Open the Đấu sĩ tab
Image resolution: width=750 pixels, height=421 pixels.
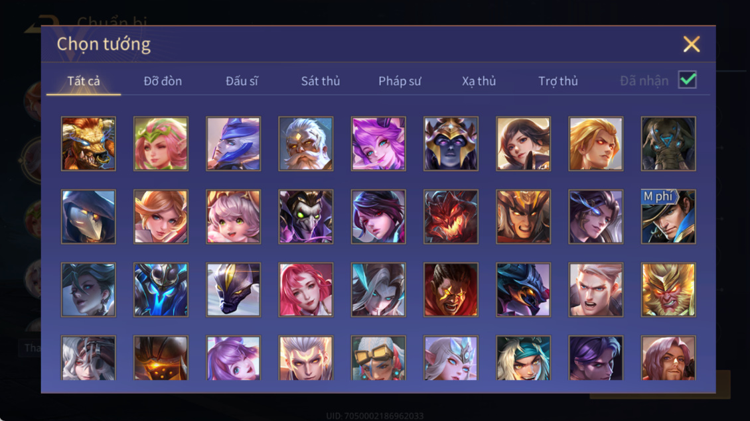click(242, 82)
